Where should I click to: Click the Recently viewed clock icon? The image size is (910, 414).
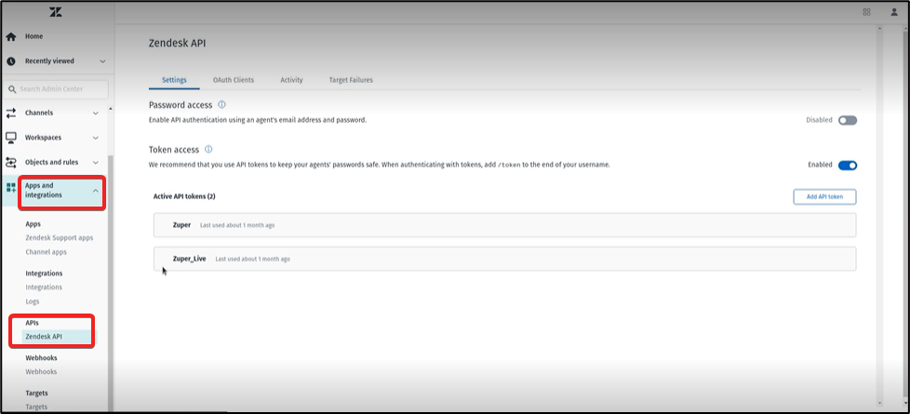10,61
